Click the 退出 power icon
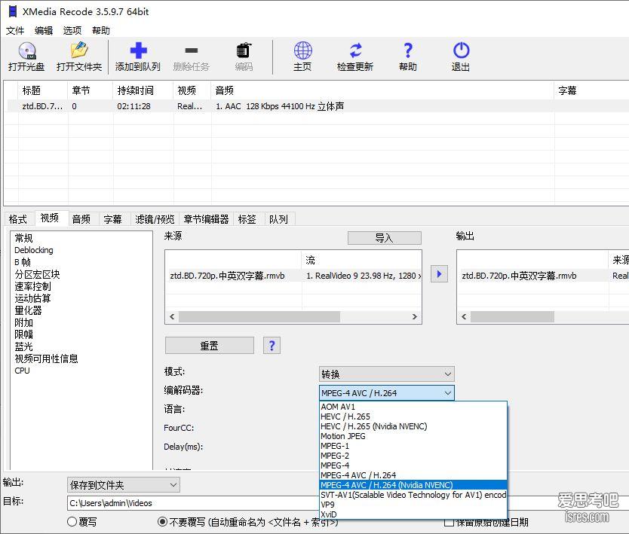The width and height of the screenshot is (629, 534). coord(461,50)
